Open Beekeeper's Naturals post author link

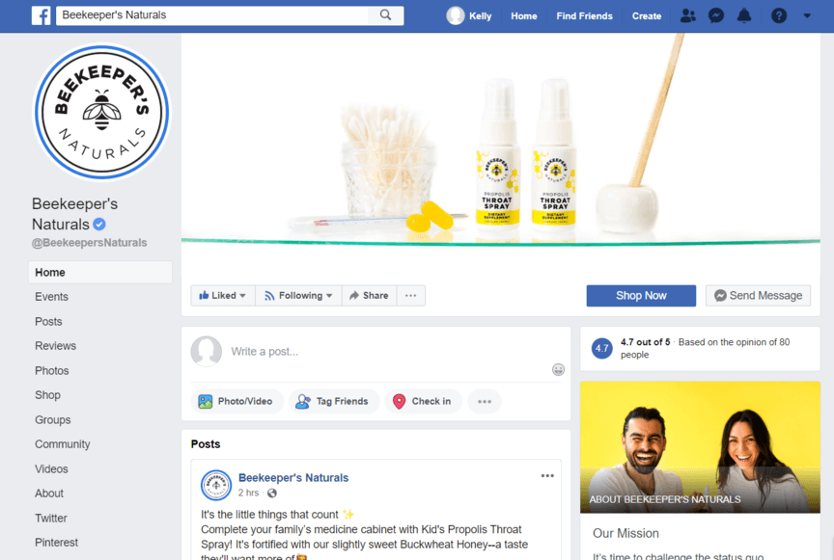point(293,478)
